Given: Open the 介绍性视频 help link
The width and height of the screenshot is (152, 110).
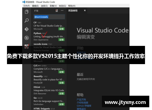Looking at the screenshot, I should pyautogui.click(x=82, y=103).
